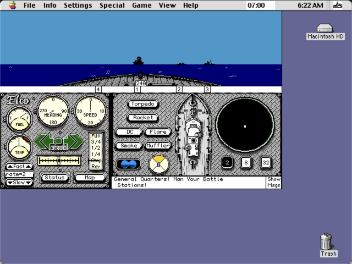
Task: Set throttle to 1/4
Action: tap(96, 154)
